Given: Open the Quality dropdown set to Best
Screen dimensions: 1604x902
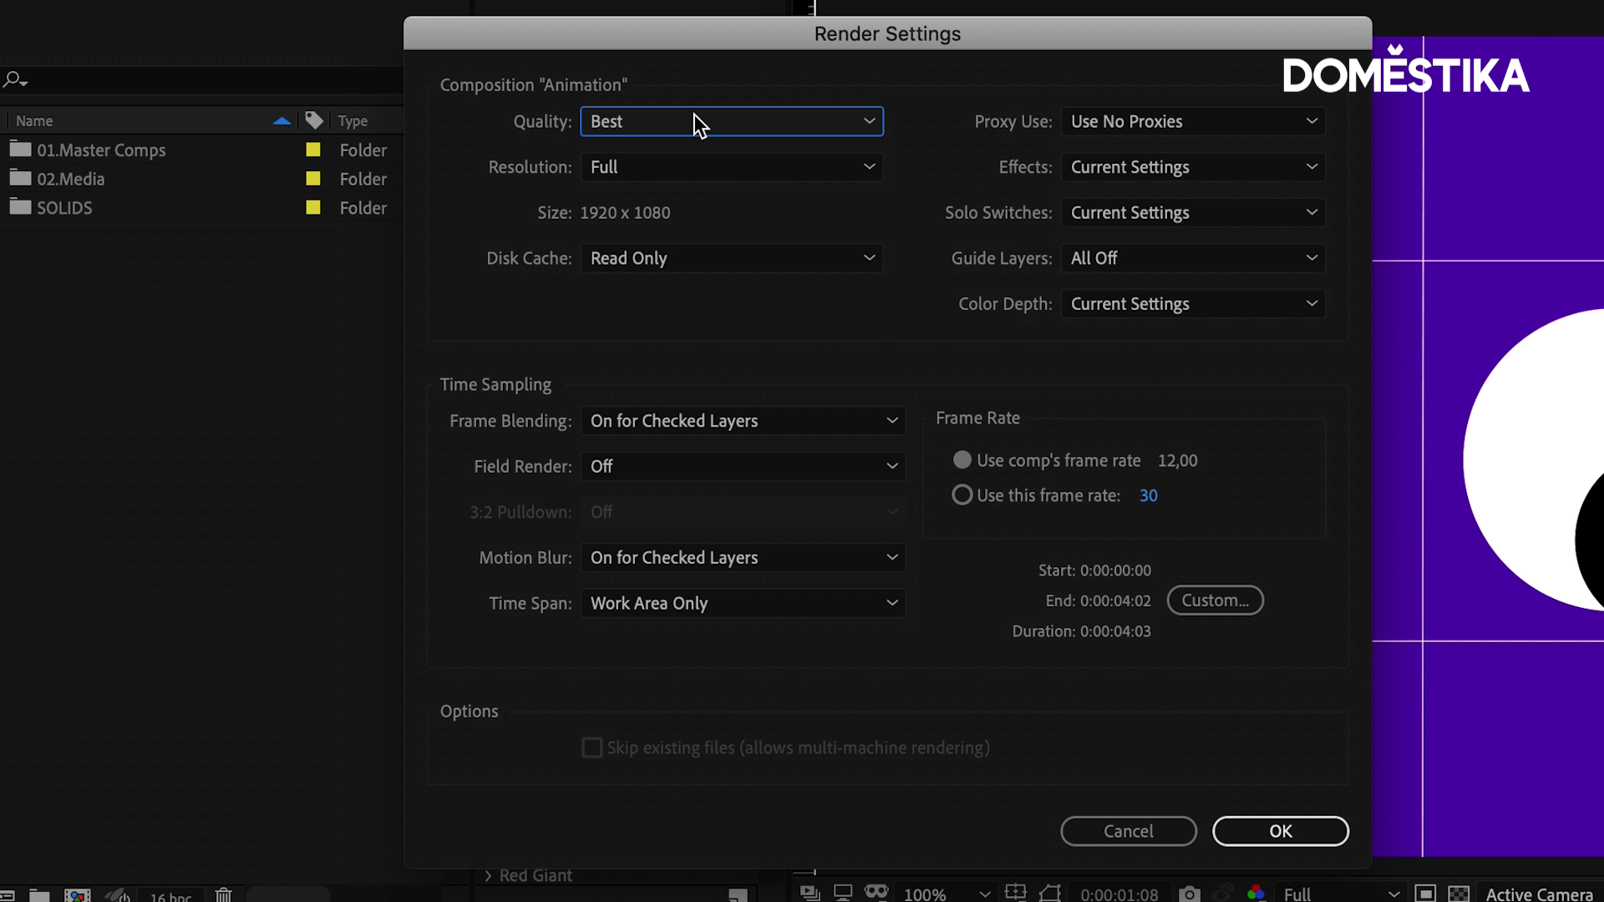Looking at the screenshot, I should pos(732,121).
